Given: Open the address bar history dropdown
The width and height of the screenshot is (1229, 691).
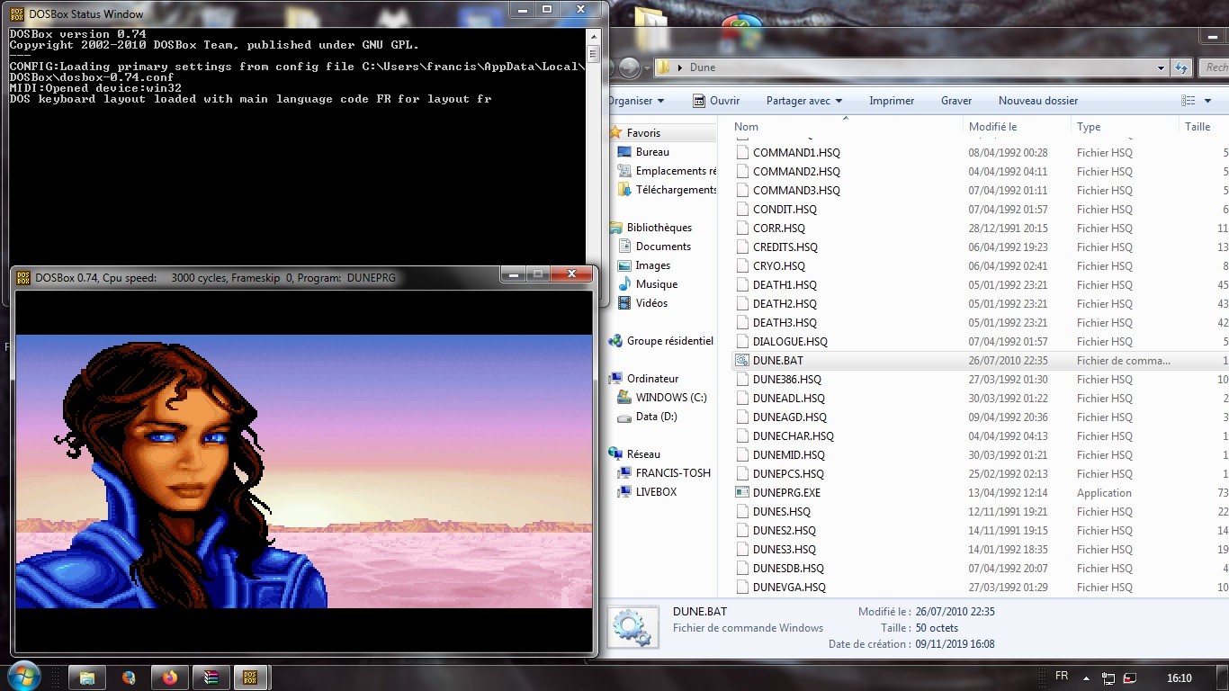Looking at the screenshot, I should pos(1161,67).
